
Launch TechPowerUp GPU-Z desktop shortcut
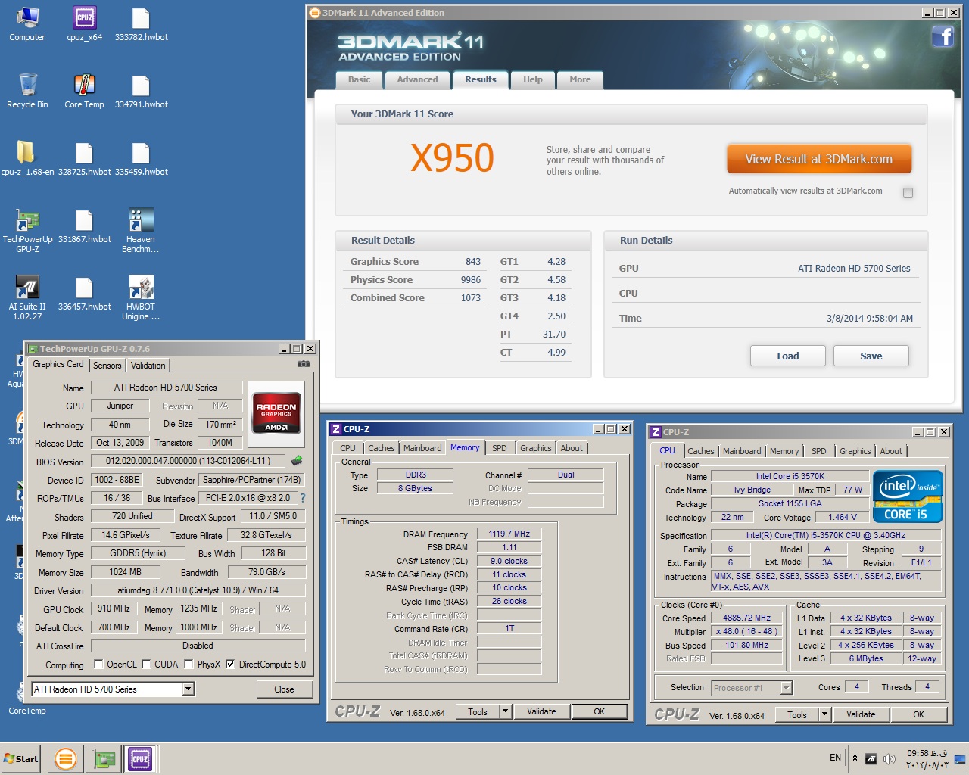pyautogui.click(x=27, y=230)
